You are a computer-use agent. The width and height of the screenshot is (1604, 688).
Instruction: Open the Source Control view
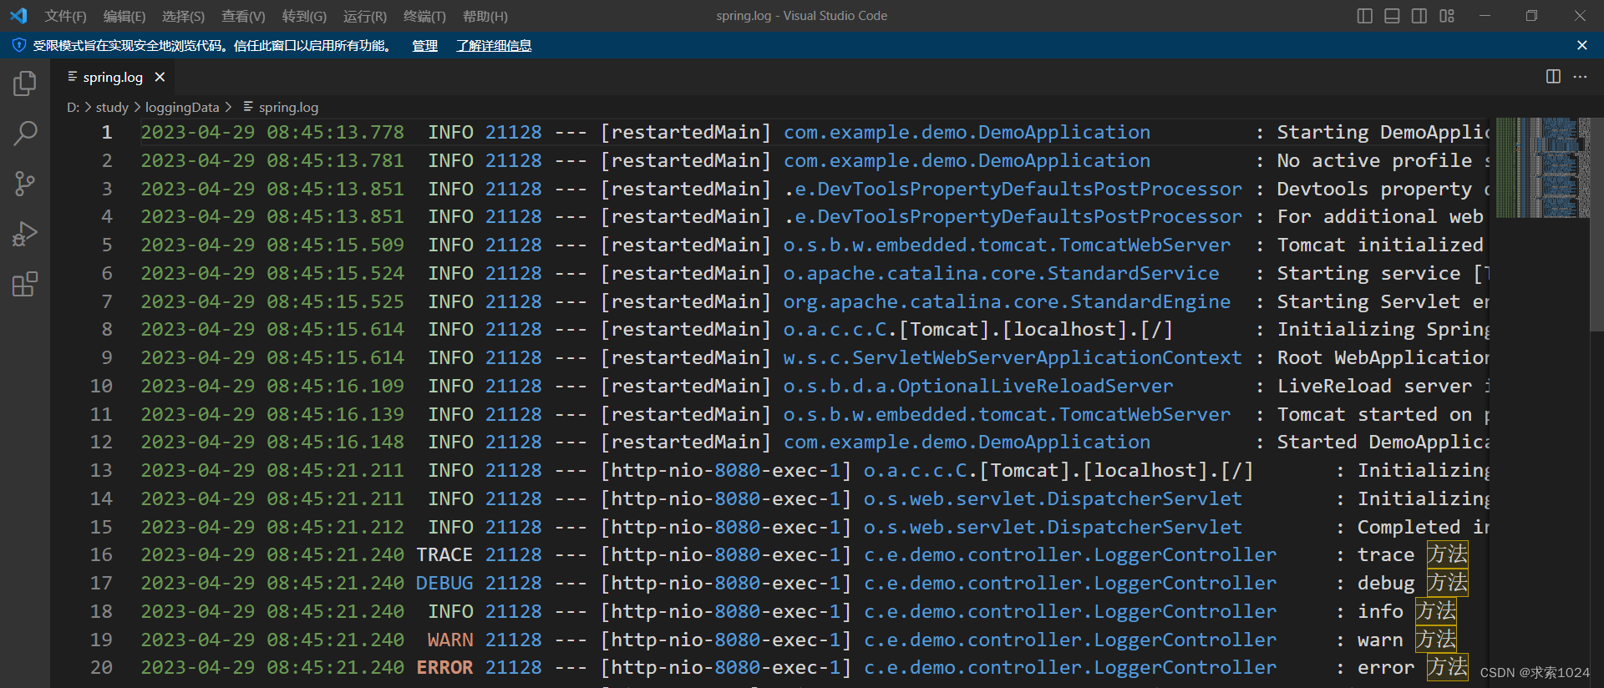[x=25, y=184]
